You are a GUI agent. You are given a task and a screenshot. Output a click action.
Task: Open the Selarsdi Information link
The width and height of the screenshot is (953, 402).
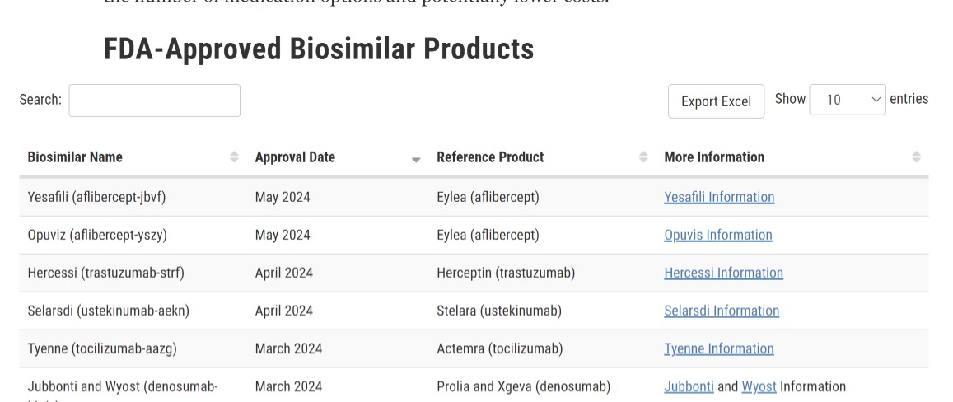click(722, 311)
